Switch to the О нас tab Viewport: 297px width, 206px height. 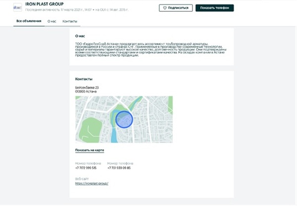pyautogui.click(x=51, y=21)
